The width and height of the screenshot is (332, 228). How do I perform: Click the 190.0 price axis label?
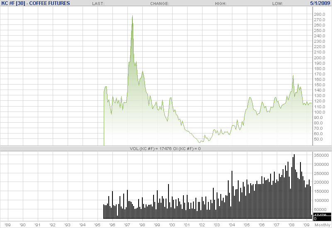tap(319, 63)
